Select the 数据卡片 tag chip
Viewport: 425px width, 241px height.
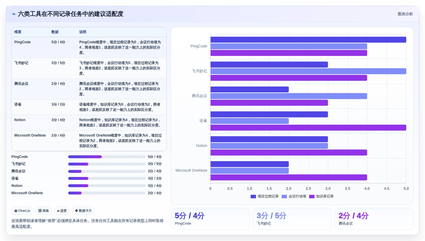coord(83,211)
